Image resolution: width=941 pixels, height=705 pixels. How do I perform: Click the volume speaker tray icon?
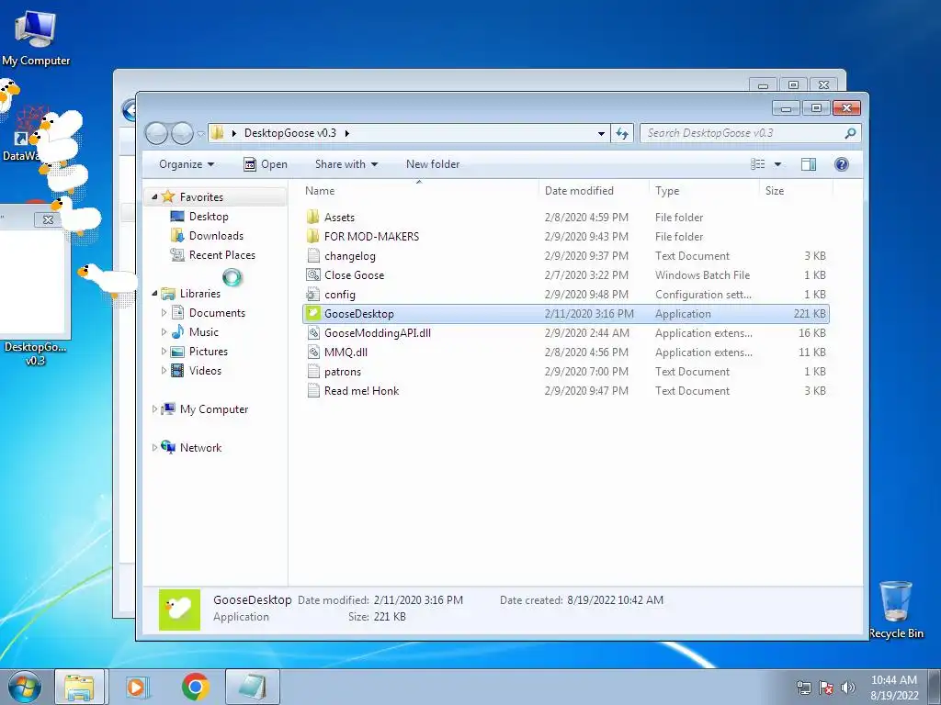click(848, 688)
